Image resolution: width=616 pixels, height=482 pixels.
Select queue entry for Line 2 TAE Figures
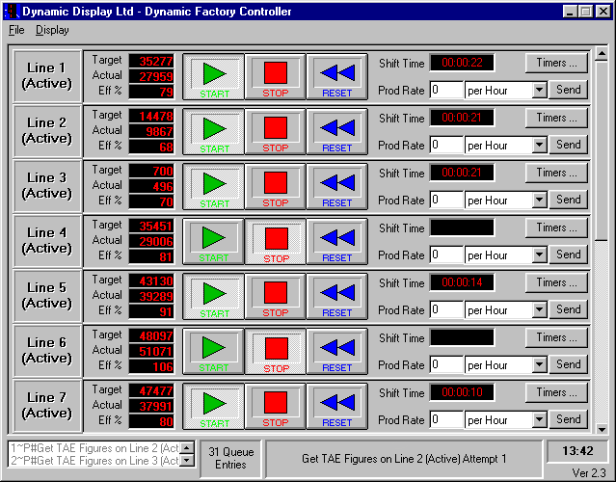[94, 448]
